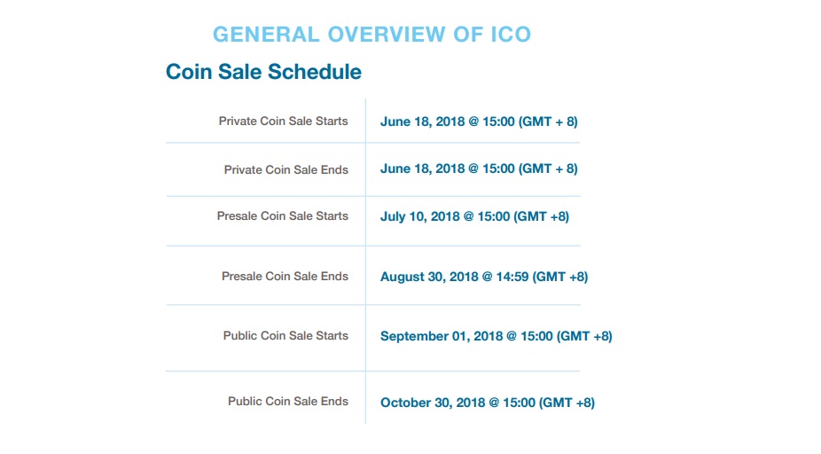821x454 pixels.
Task: Click the 'Private Coin Sale Starts' label
Action: [283, 121]
